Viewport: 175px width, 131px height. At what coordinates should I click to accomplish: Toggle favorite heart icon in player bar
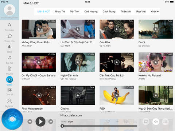[x=108, y=121]
